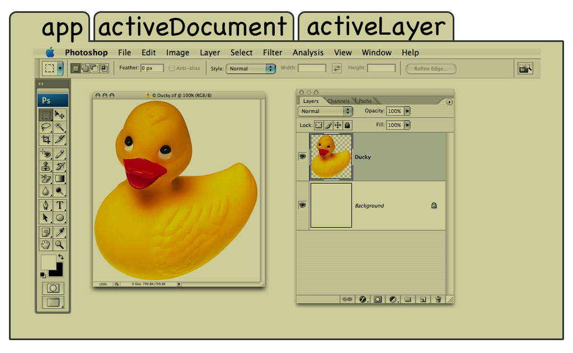The image size is (573, 353).
Task: Delete layer using the trash icon
Action: (438, 299)
